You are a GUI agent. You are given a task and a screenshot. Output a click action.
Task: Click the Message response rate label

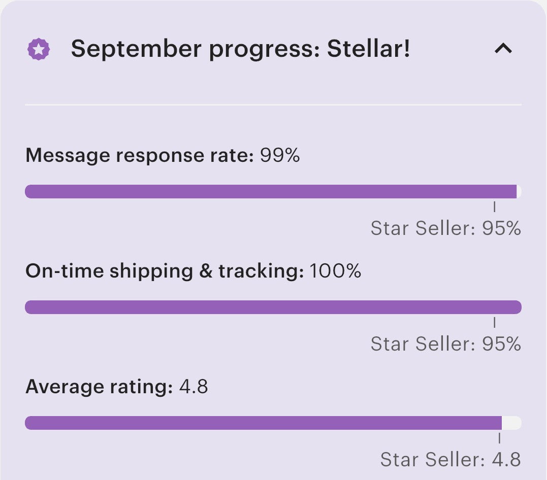(x=140, y=155)
